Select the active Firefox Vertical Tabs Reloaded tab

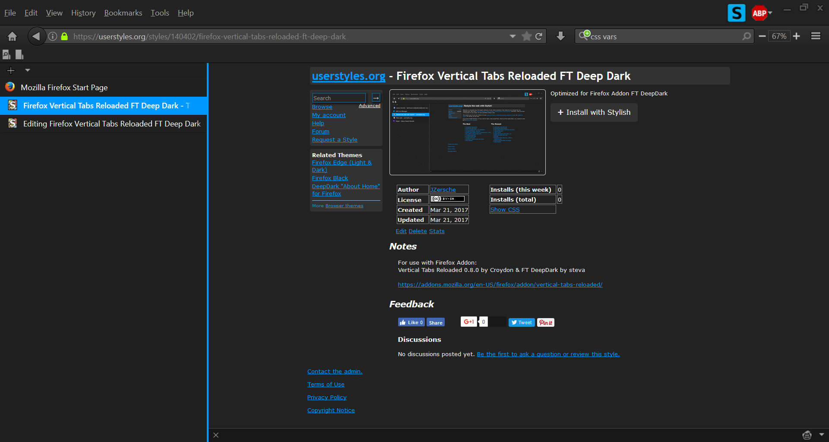pos(104,105)
